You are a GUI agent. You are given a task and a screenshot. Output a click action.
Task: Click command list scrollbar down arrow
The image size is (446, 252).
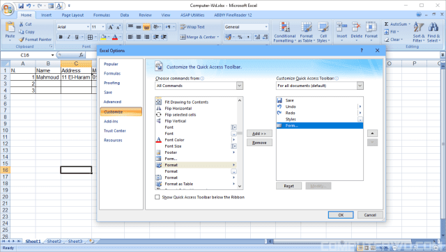pos(240,187)
